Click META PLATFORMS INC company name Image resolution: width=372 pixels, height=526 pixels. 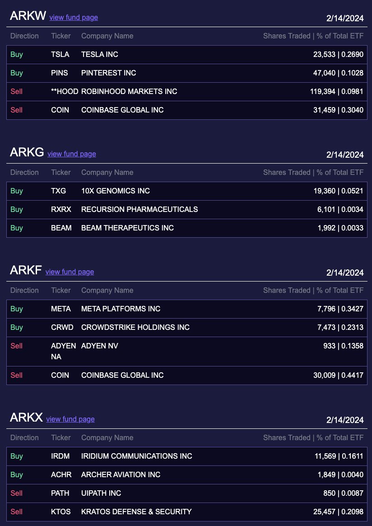point(121,309)
